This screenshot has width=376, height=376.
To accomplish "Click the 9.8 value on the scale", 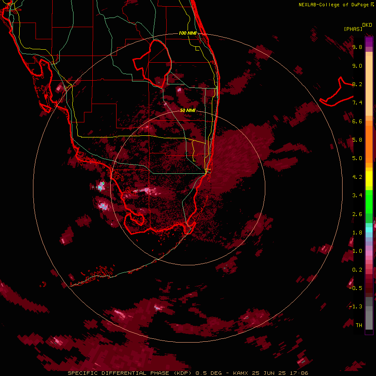I will click(357, 47).
